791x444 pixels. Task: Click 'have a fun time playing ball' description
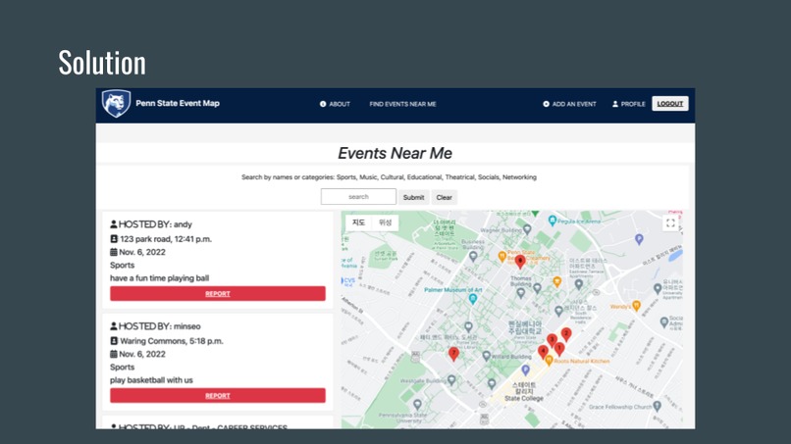pos(159,278)
